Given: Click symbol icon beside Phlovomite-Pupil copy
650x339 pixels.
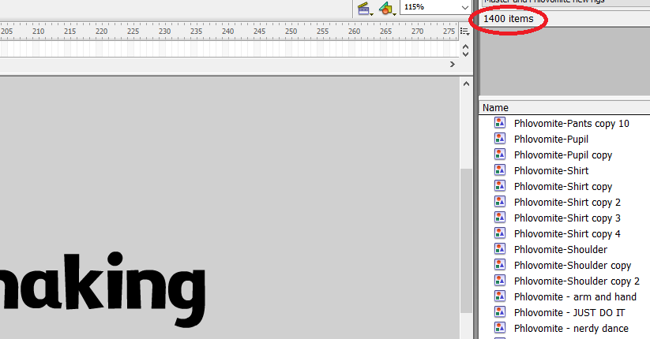Looking at the screenshot, I should click(x=500, y=154).
